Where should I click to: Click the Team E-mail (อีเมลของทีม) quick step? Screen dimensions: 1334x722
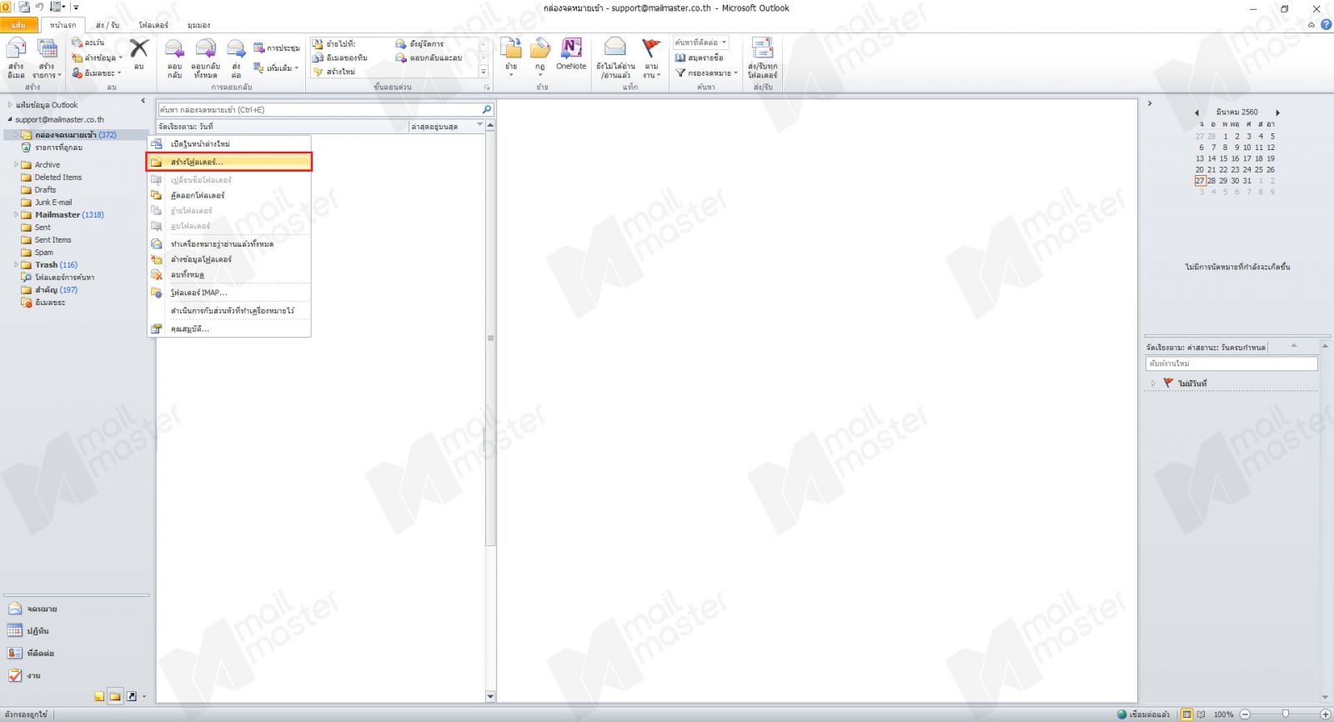[340, 58]
